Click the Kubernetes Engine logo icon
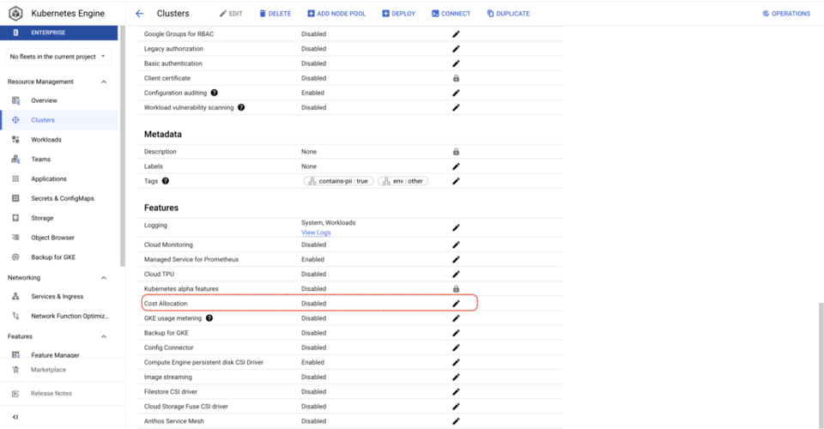824x429 pixels. point(15,13)
